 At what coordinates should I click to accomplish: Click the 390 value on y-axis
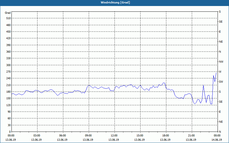(9, 45)
